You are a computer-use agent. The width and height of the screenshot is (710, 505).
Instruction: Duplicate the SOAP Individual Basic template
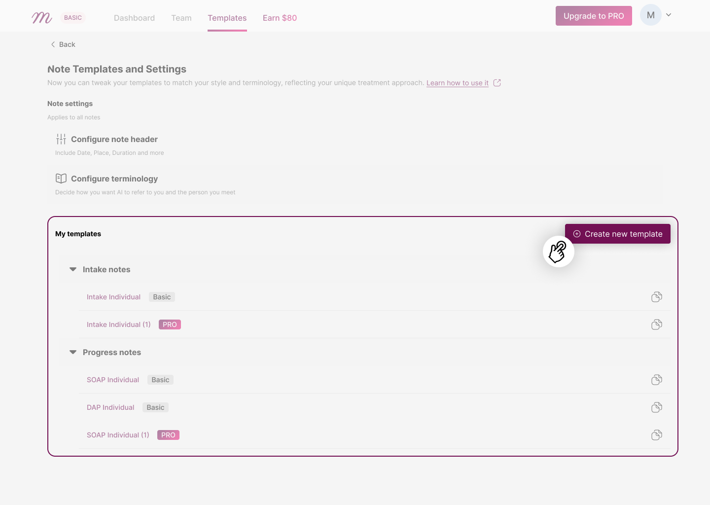tap(657, 380)
